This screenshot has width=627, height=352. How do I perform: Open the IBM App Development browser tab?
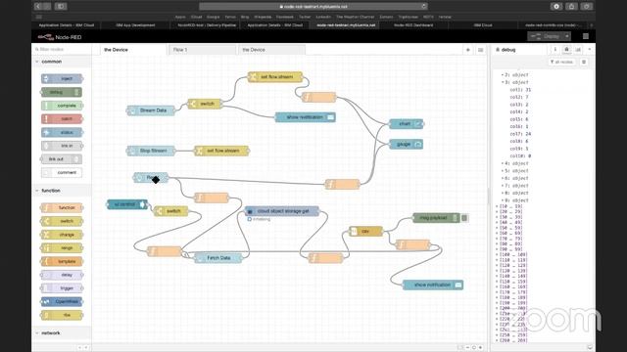(135, 24)
